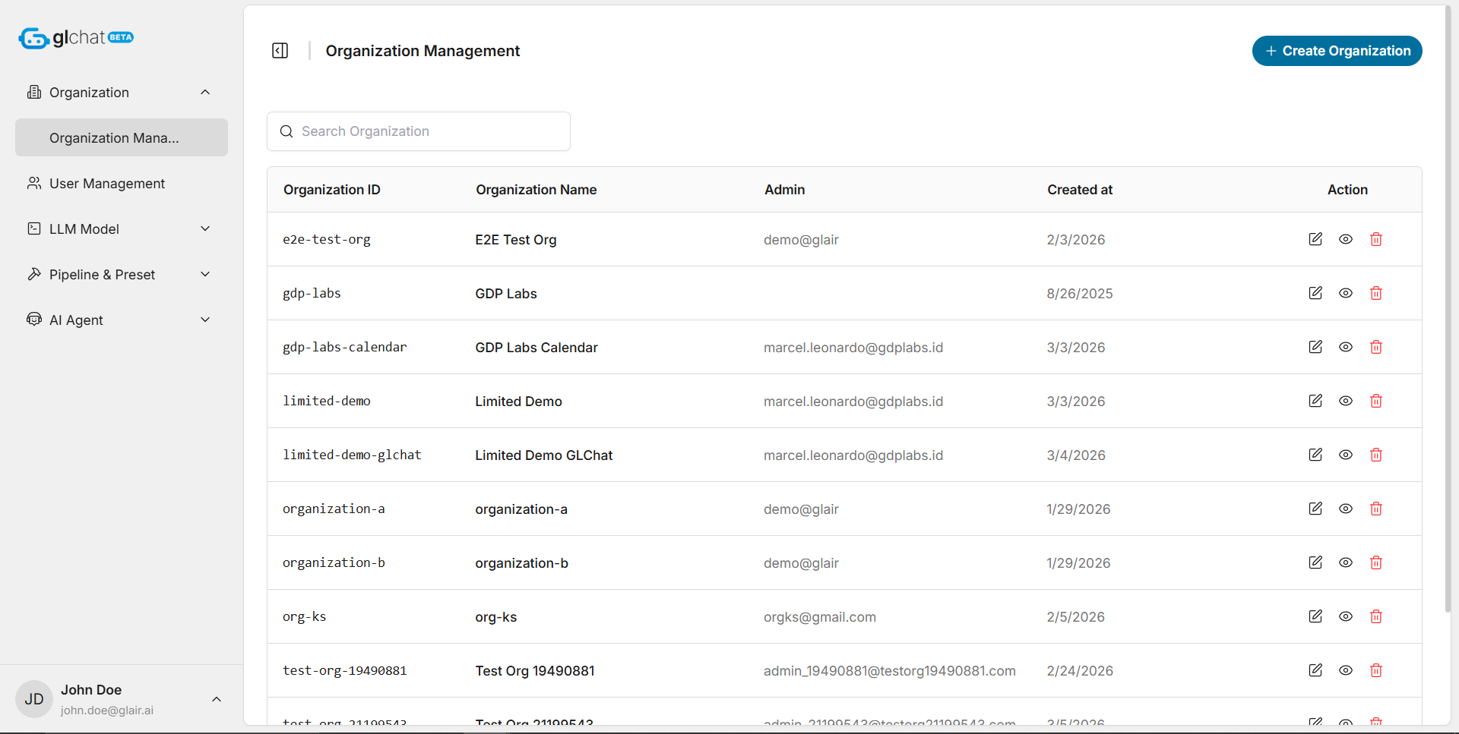Open User Management page
The height and width of the screenshot is (734, 1459).
point(107,184)
